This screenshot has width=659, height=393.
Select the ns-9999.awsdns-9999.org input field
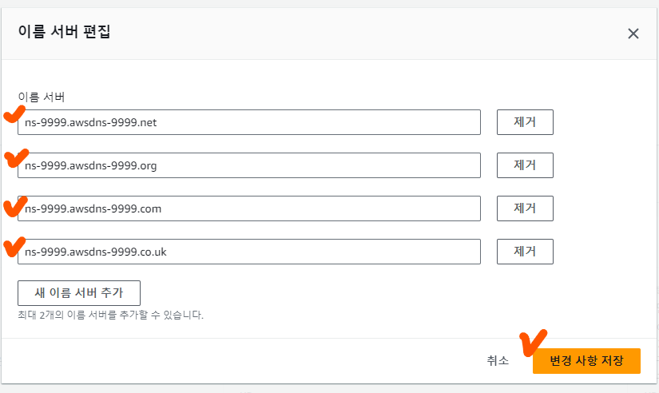249,165
